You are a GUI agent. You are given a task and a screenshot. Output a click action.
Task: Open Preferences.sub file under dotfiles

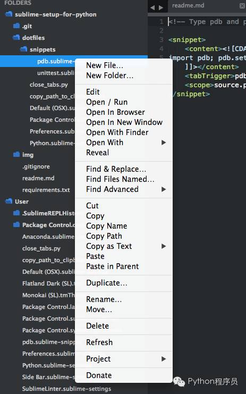coord(52,131)
